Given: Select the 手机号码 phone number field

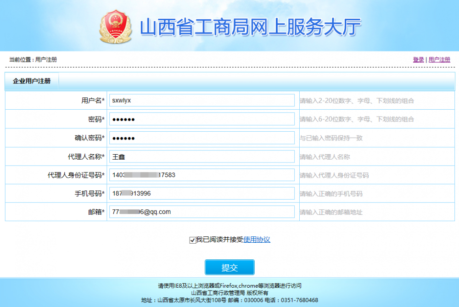Looking at the screenshot, I should 201,193.
